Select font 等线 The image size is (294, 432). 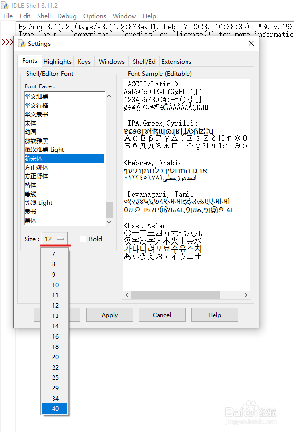[x=64, y=194]
